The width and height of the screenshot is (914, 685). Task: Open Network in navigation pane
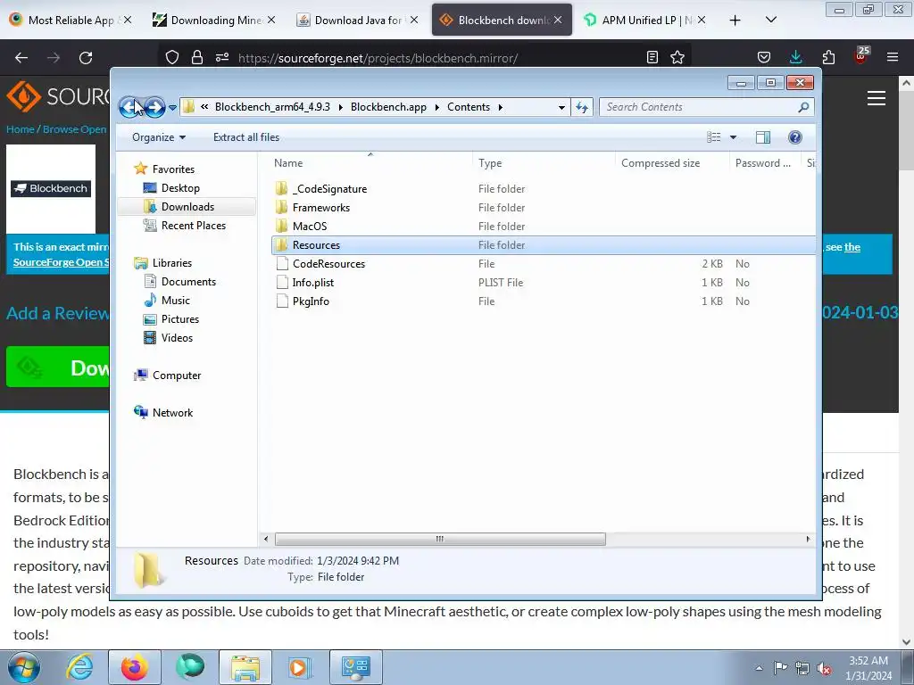pos(172,412)
